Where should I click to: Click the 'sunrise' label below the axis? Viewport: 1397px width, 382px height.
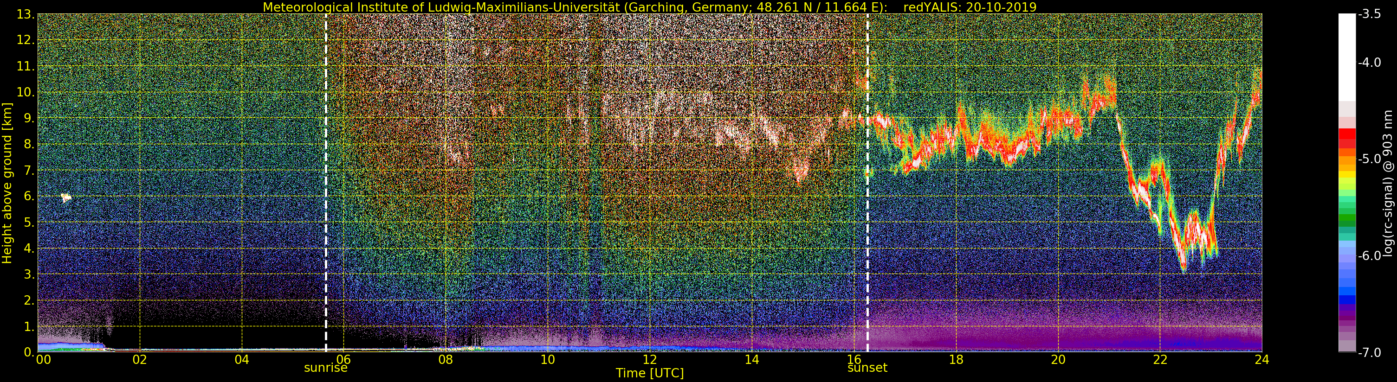[325, 367]
